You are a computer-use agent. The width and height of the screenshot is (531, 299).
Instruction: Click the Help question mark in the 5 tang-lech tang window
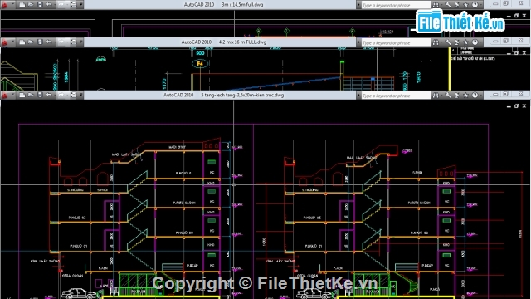[x=475, y=96]
